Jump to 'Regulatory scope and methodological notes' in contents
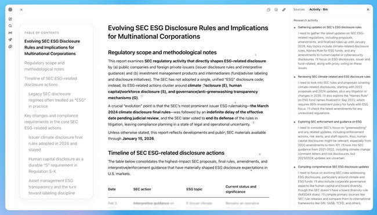The height and width of the screenshot is (215, 377). point(45,66)
